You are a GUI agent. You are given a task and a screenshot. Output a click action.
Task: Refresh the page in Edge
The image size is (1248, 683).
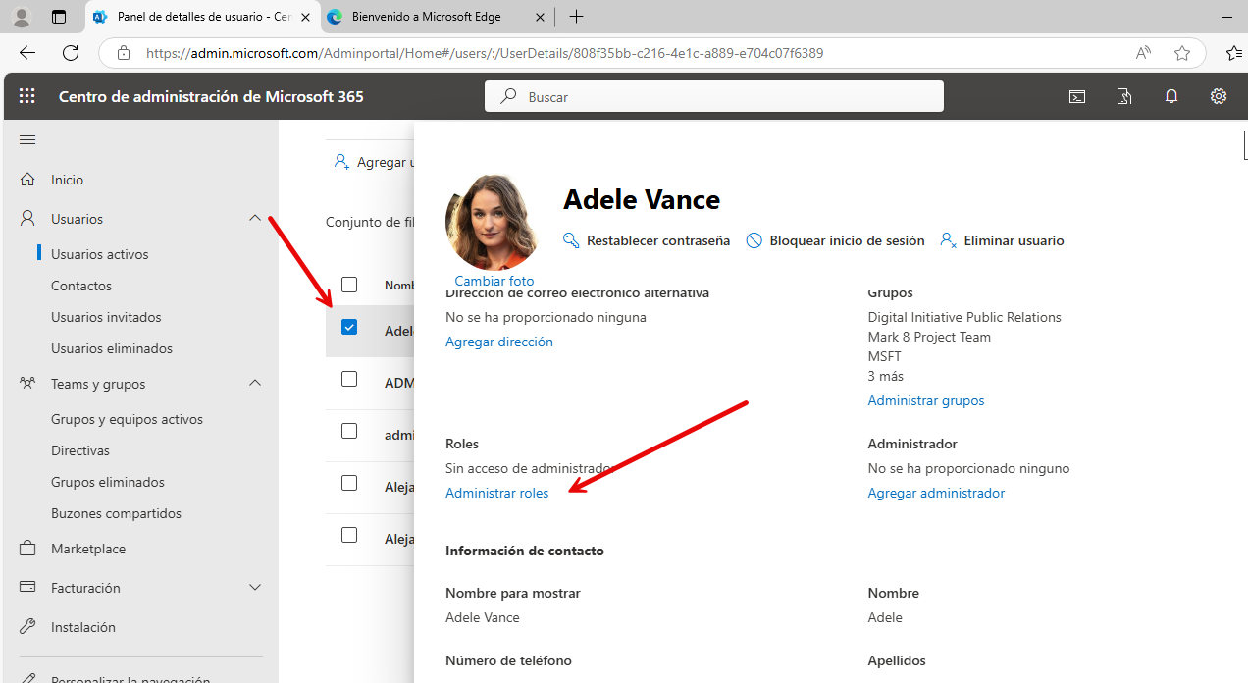point(71,53)
